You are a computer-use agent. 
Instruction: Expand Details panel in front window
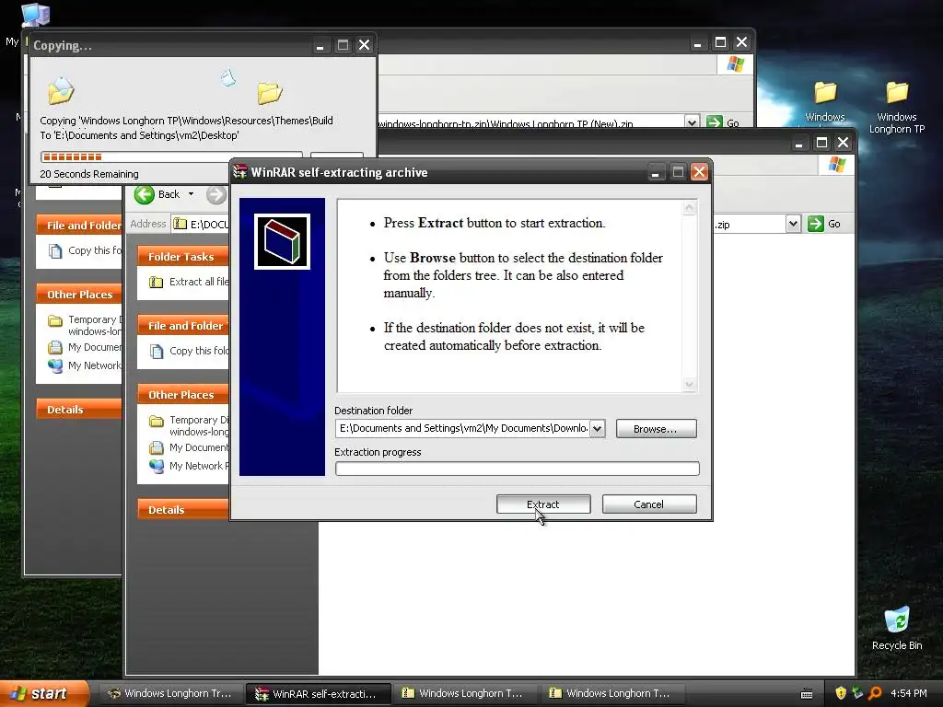(x=182, y=509)
